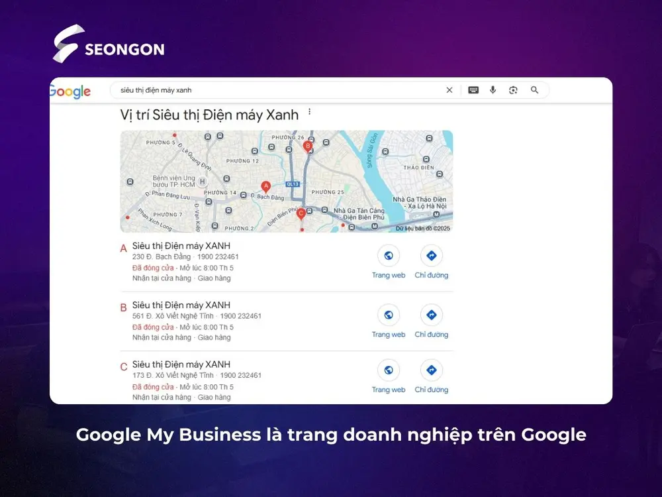Open listing B Siêu thị Điện máy XANH title
Image resolution: width=662 pixels, height=497 pixels.
point(181,305)
